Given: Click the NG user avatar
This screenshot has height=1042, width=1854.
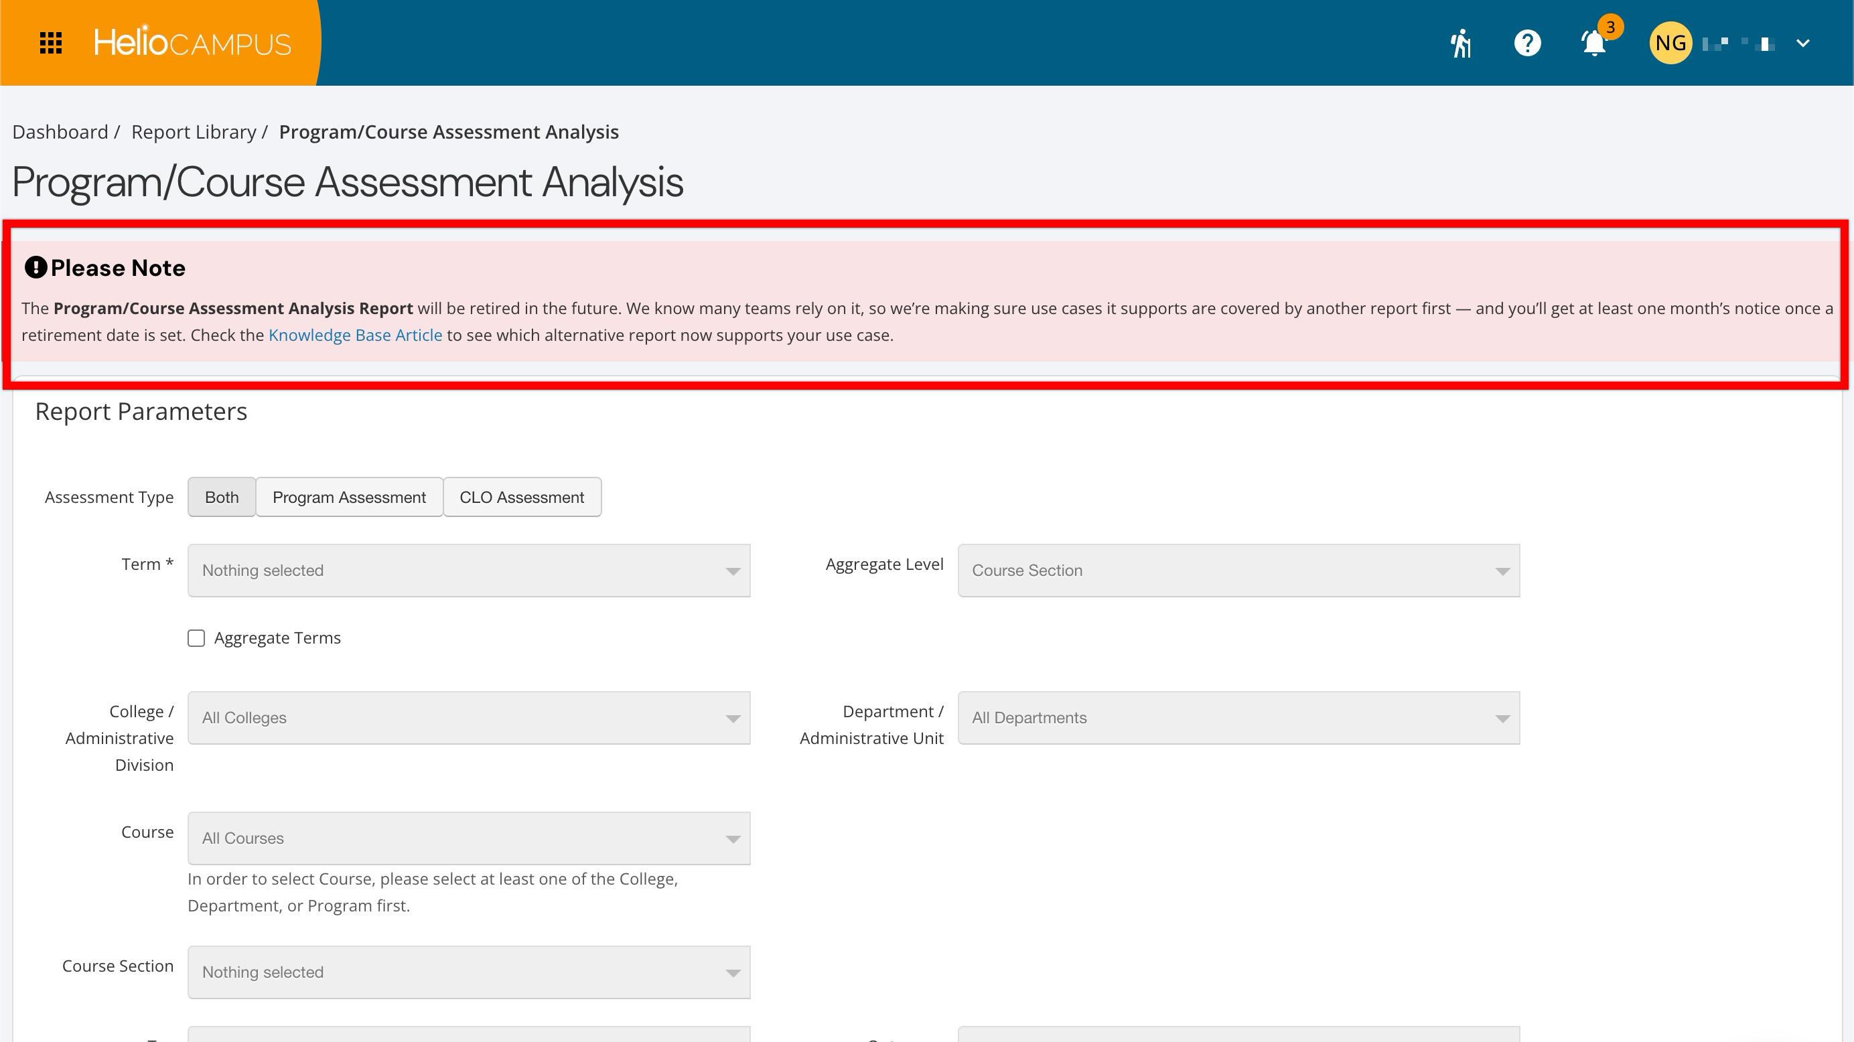Looking at the screenshot, I should 1670,43.
